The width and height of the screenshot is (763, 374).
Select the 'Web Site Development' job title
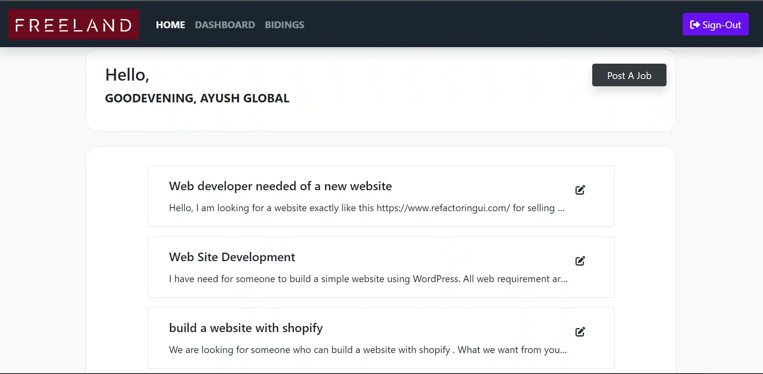pyautogui.click(x=232, y=257)
